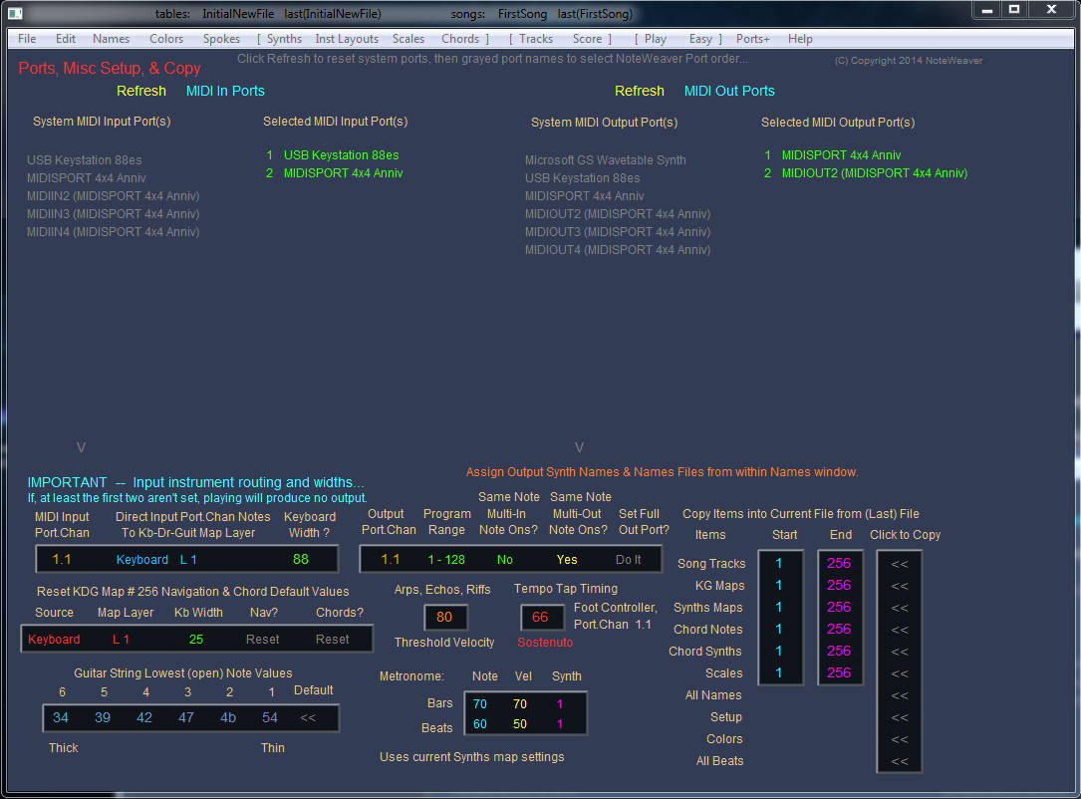
Task: Edit Metronome Beats Note value 60
Action: [480, 724]
